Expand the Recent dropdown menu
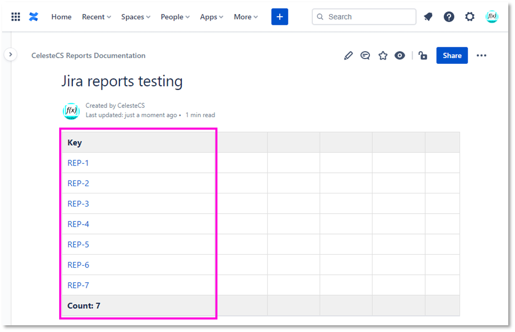This screenshot has width=515, height=332. pyautogui.click(x=96, y=17)
